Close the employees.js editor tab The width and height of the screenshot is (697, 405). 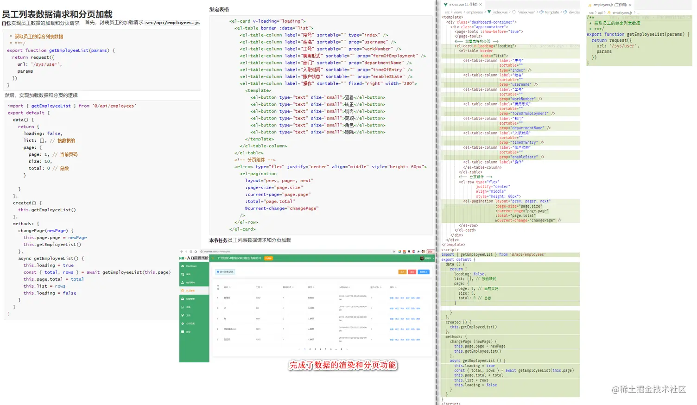[630, 5]
